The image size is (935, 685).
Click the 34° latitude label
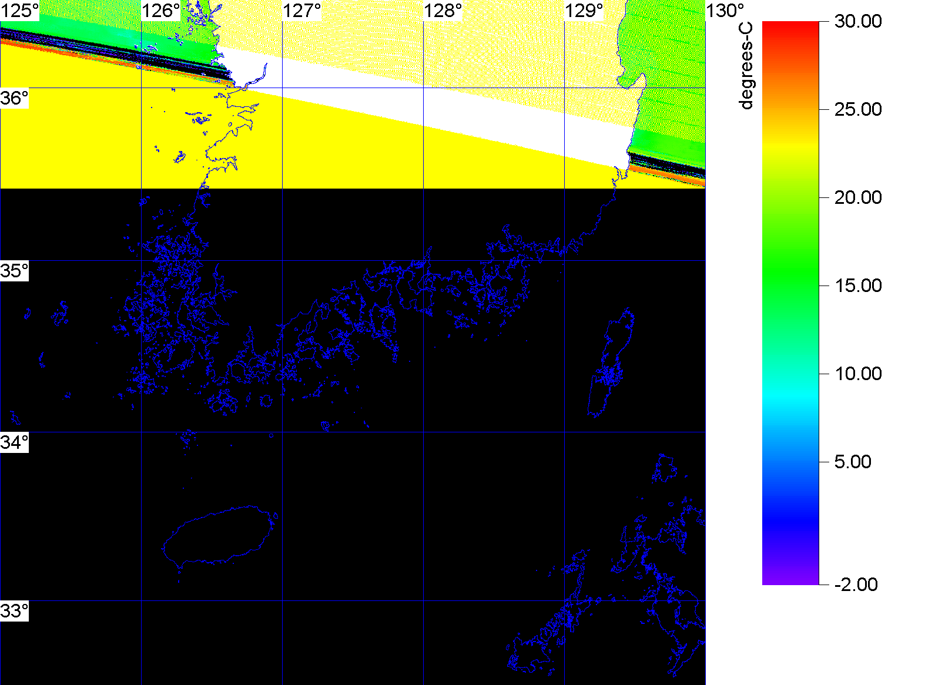click(x=14, y=442)
